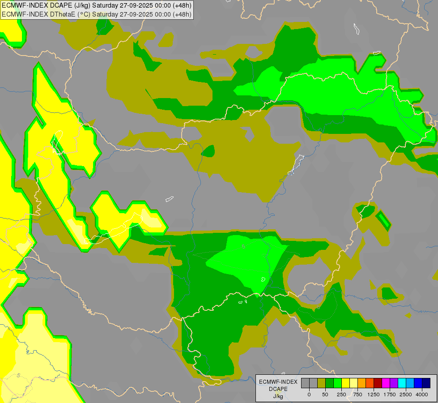Select the pale yellow legend swatch
Viewport: 438px width, 403px height.
353,383
